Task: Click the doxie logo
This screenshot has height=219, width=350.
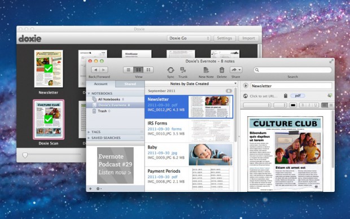Action: 30,38
